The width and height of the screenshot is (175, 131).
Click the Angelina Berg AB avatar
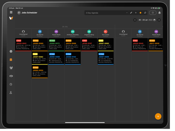pos(89,32)
